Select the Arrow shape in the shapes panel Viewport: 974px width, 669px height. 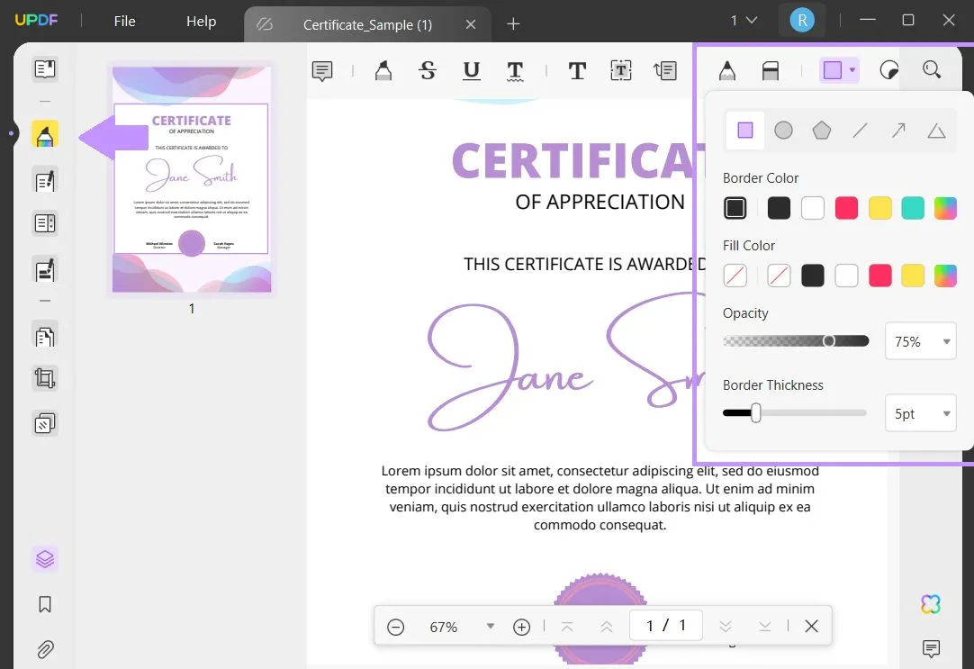coord(897,130)
